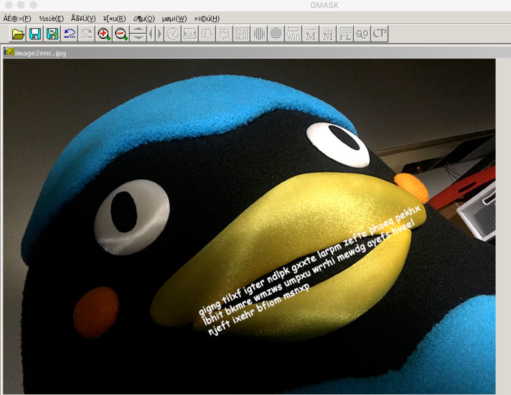Click the image2enc.jpg document icon
This screenshot has width=511, height=395.
click(x=9, y=52)
